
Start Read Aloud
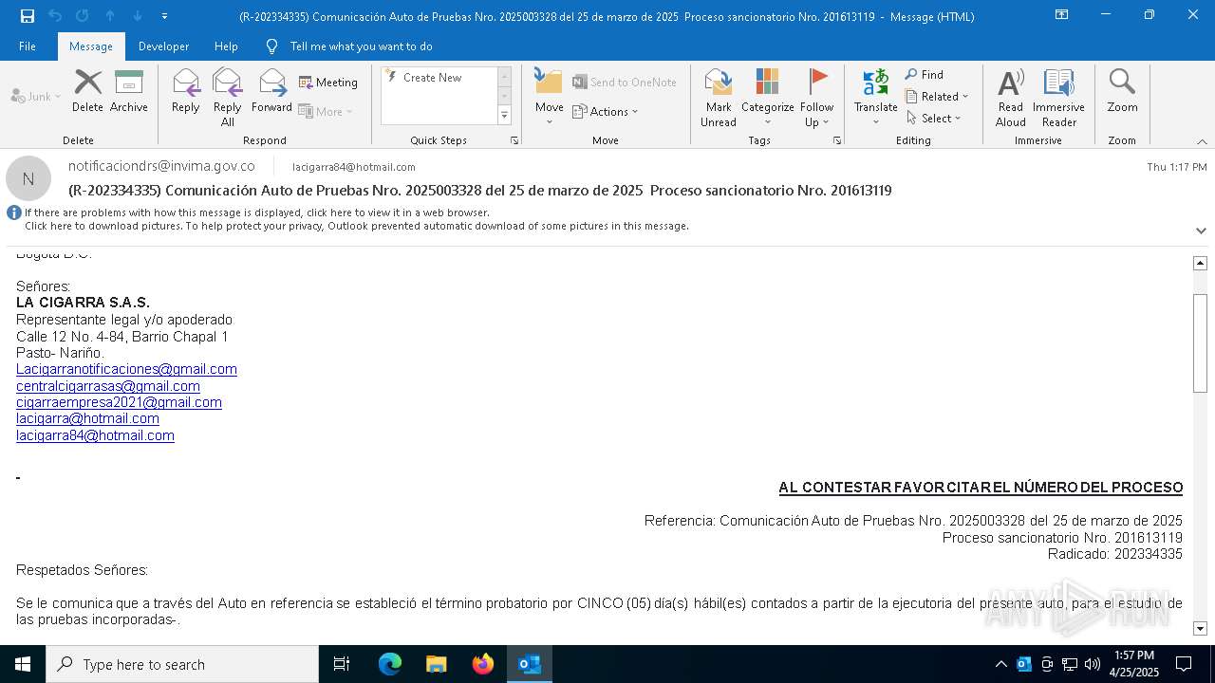(1011, 97)
